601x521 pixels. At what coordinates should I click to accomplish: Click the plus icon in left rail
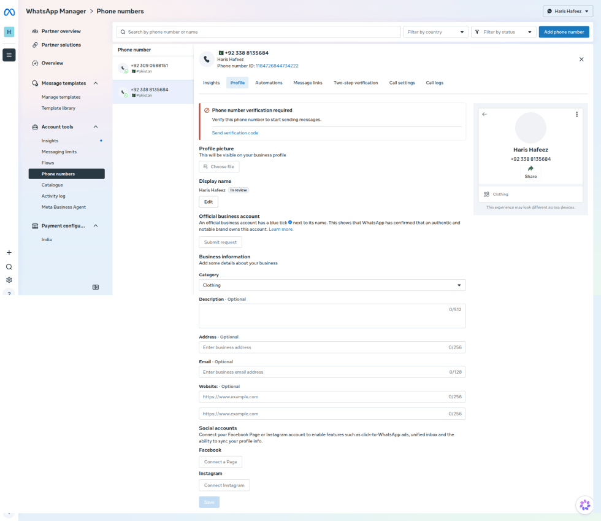coord(9,252)
